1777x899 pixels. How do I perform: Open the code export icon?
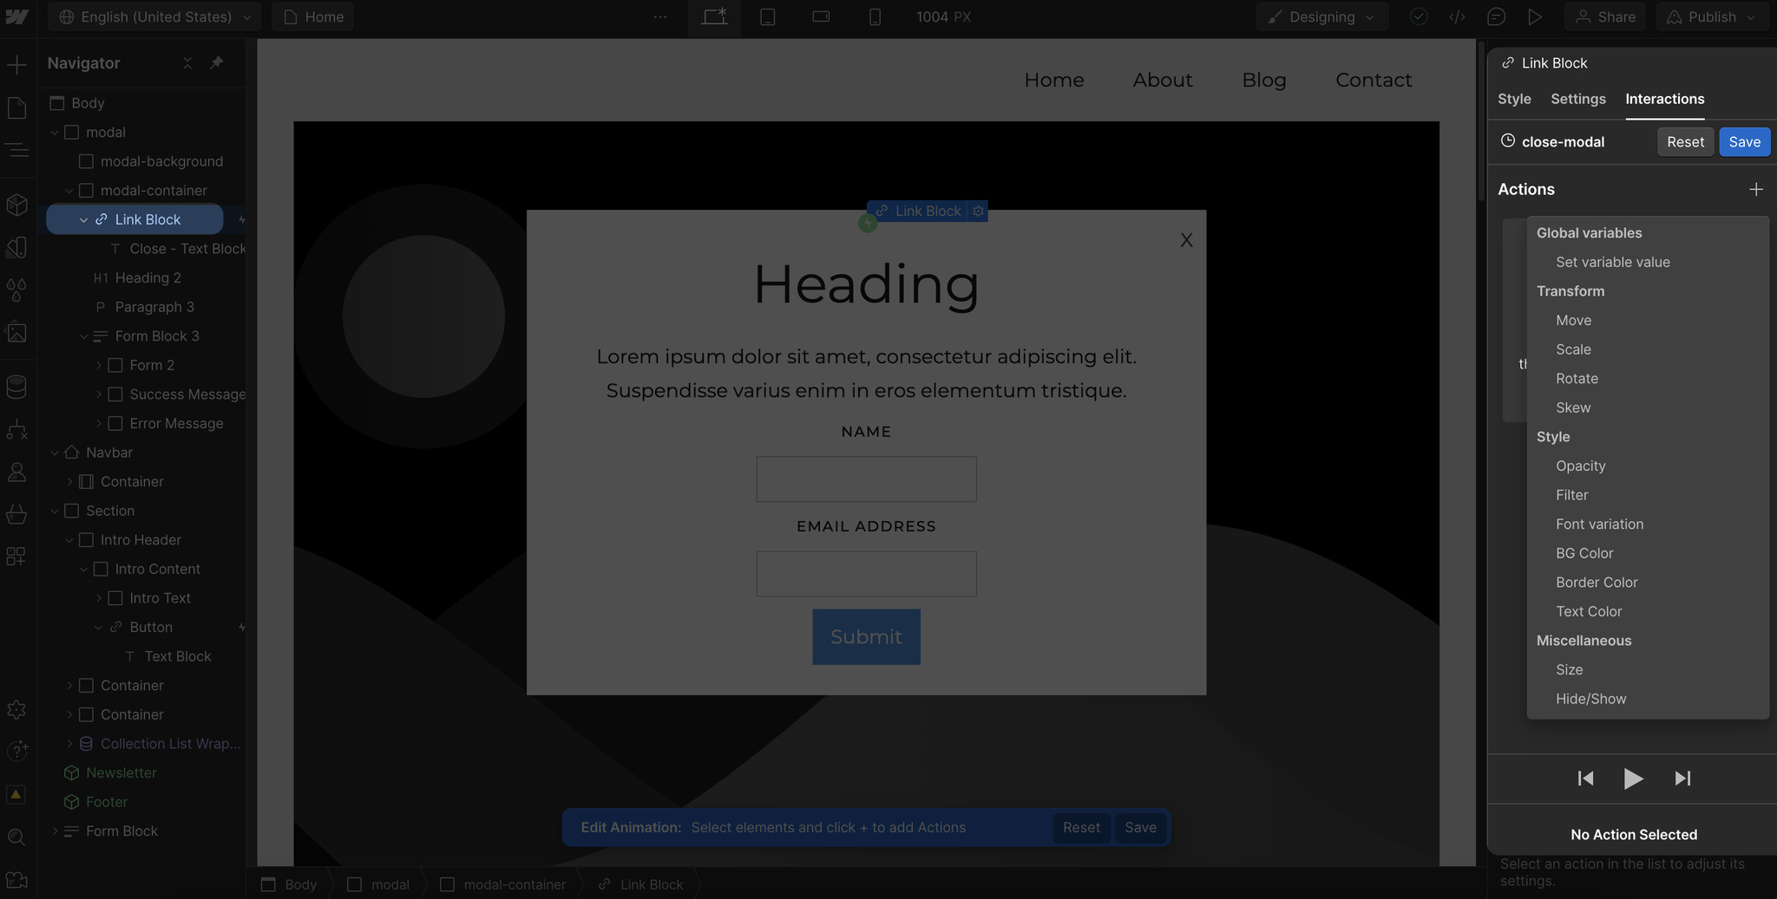1458,17
